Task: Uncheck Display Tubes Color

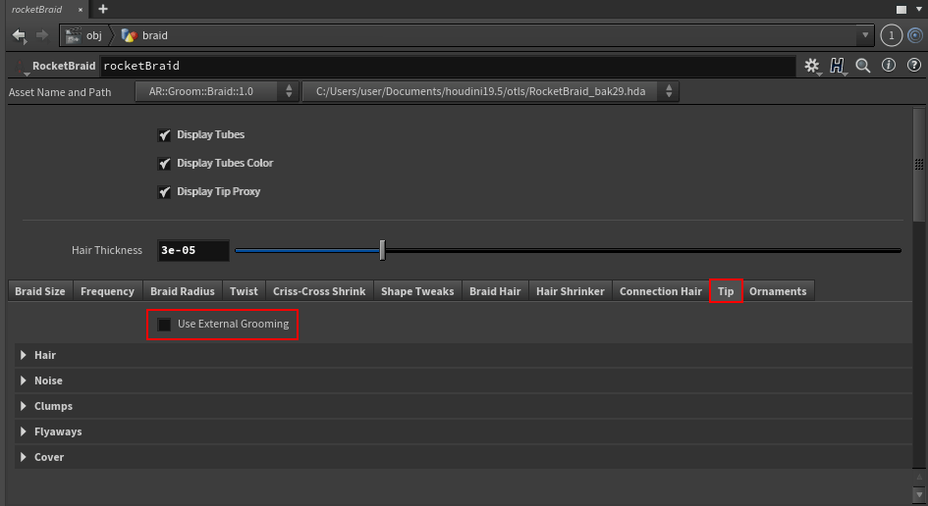Action: 164,164
